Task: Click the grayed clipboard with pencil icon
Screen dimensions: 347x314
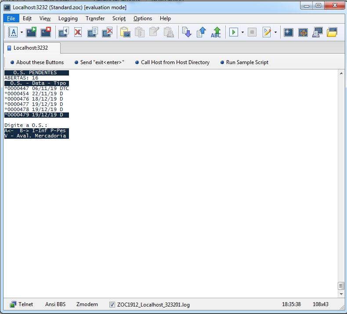Action: pos(154,32)
